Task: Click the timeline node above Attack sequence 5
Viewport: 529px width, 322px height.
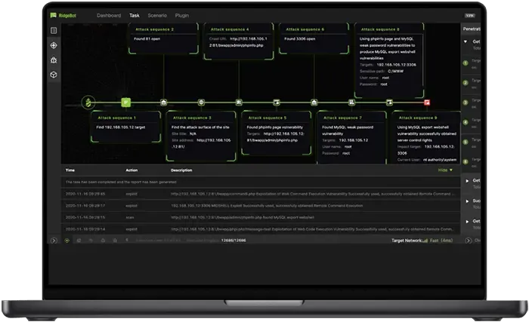Action: pyautogui.click(x=277, y=103)
